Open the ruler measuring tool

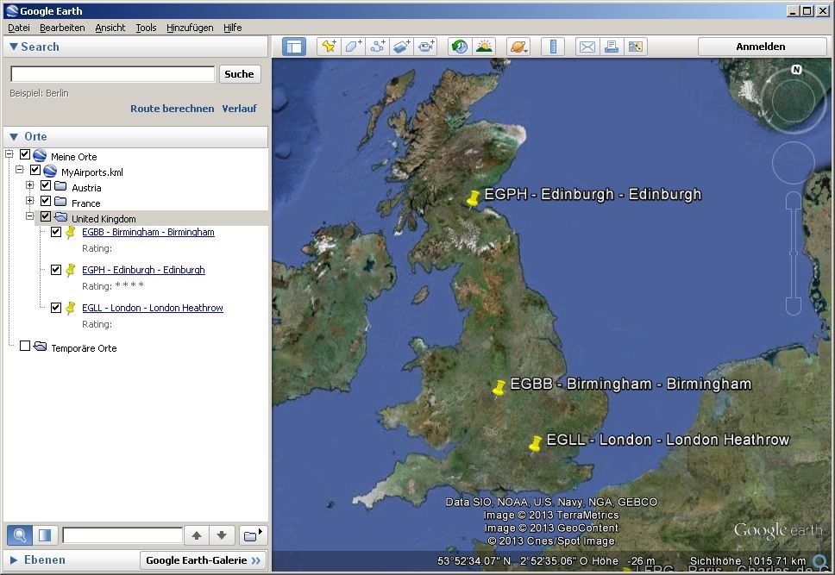(x=553, y=47)
